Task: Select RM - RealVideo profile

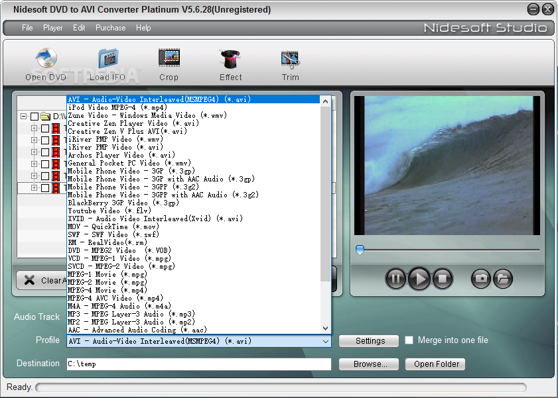Action: coord(194,242)
